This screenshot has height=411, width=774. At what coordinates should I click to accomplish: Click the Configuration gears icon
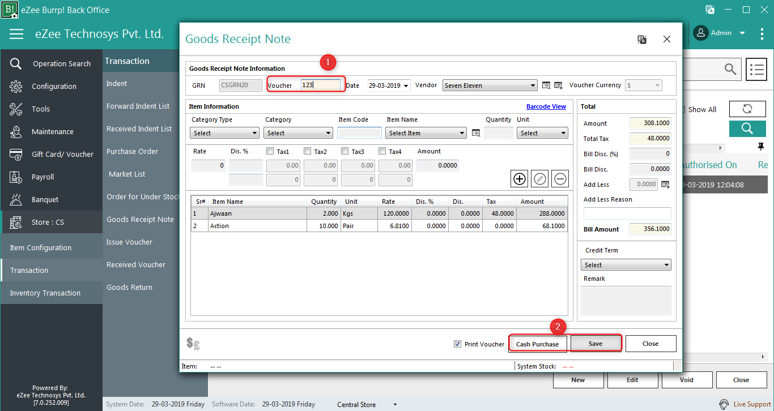point(16,86)
